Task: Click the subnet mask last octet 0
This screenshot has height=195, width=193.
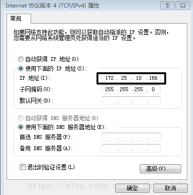Action: [153, 89]
